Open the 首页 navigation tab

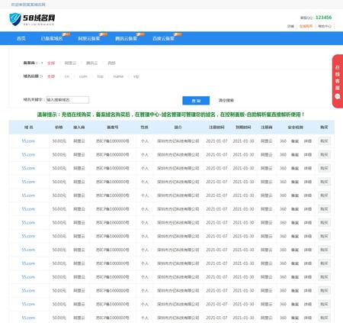(x=21, y=38)
